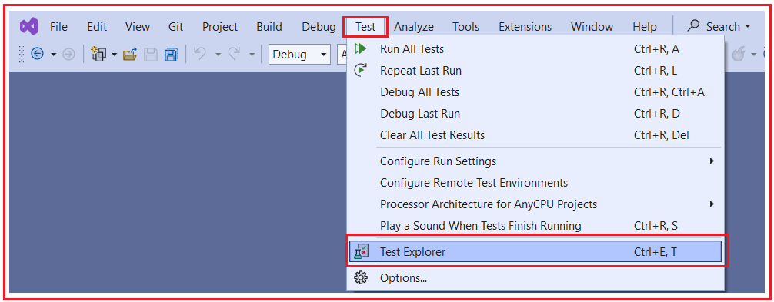Click the Repeat Last Run icon
This screenshot has height=302, width=774.
point(361,71)
